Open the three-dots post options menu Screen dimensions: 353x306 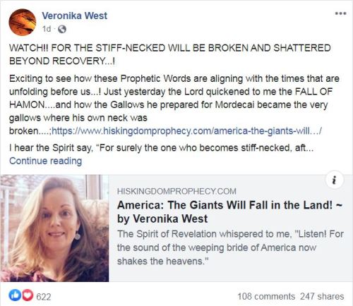[340, 13]
